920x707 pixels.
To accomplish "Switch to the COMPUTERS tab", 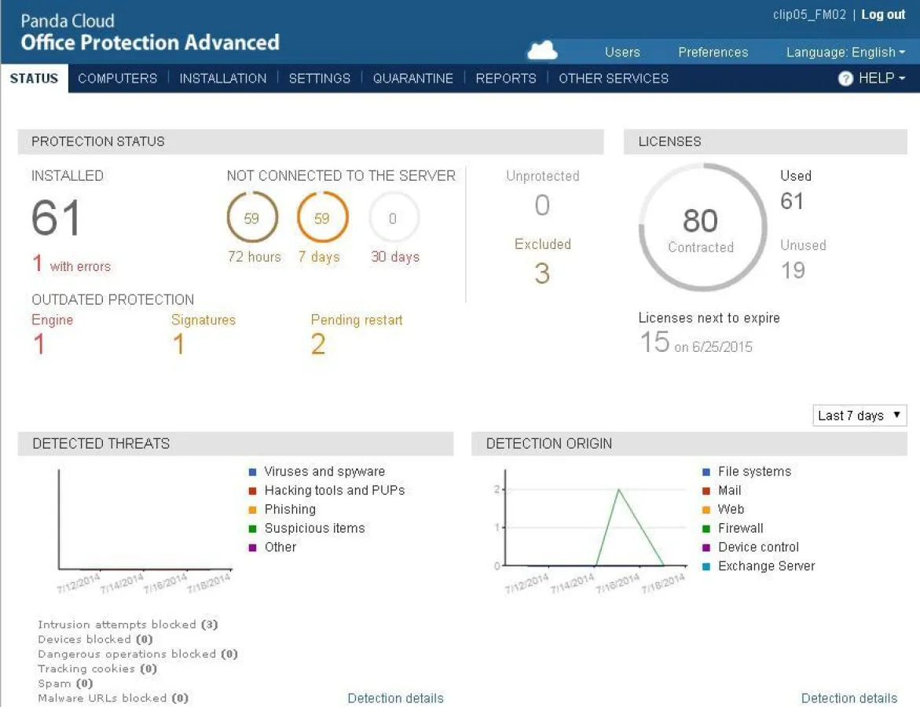I will (x=117, y=79).
